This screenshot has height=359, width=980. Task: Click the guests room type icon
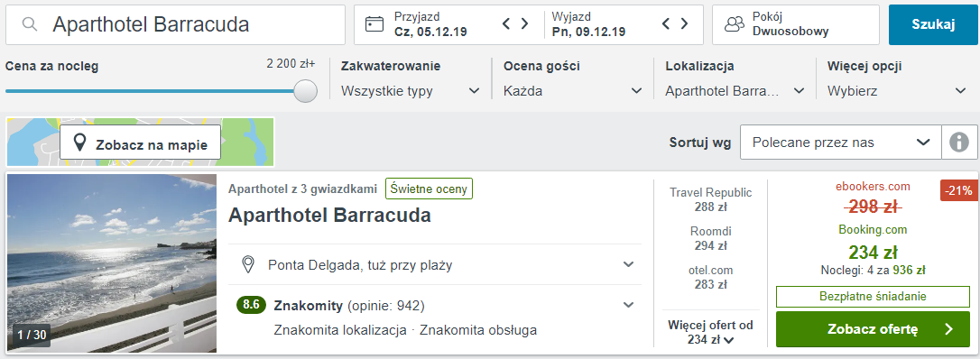735,24
